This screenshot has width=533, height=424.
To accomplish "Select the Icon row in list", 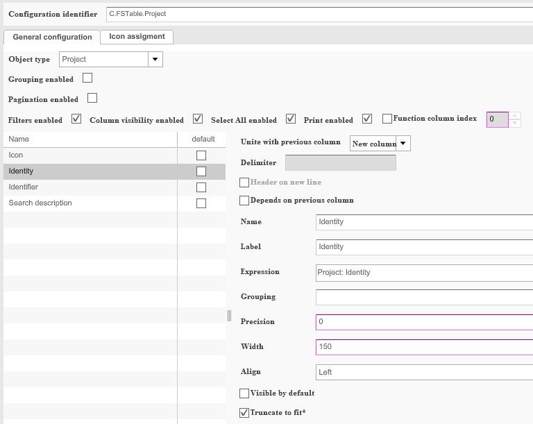I will click(90, 155).
